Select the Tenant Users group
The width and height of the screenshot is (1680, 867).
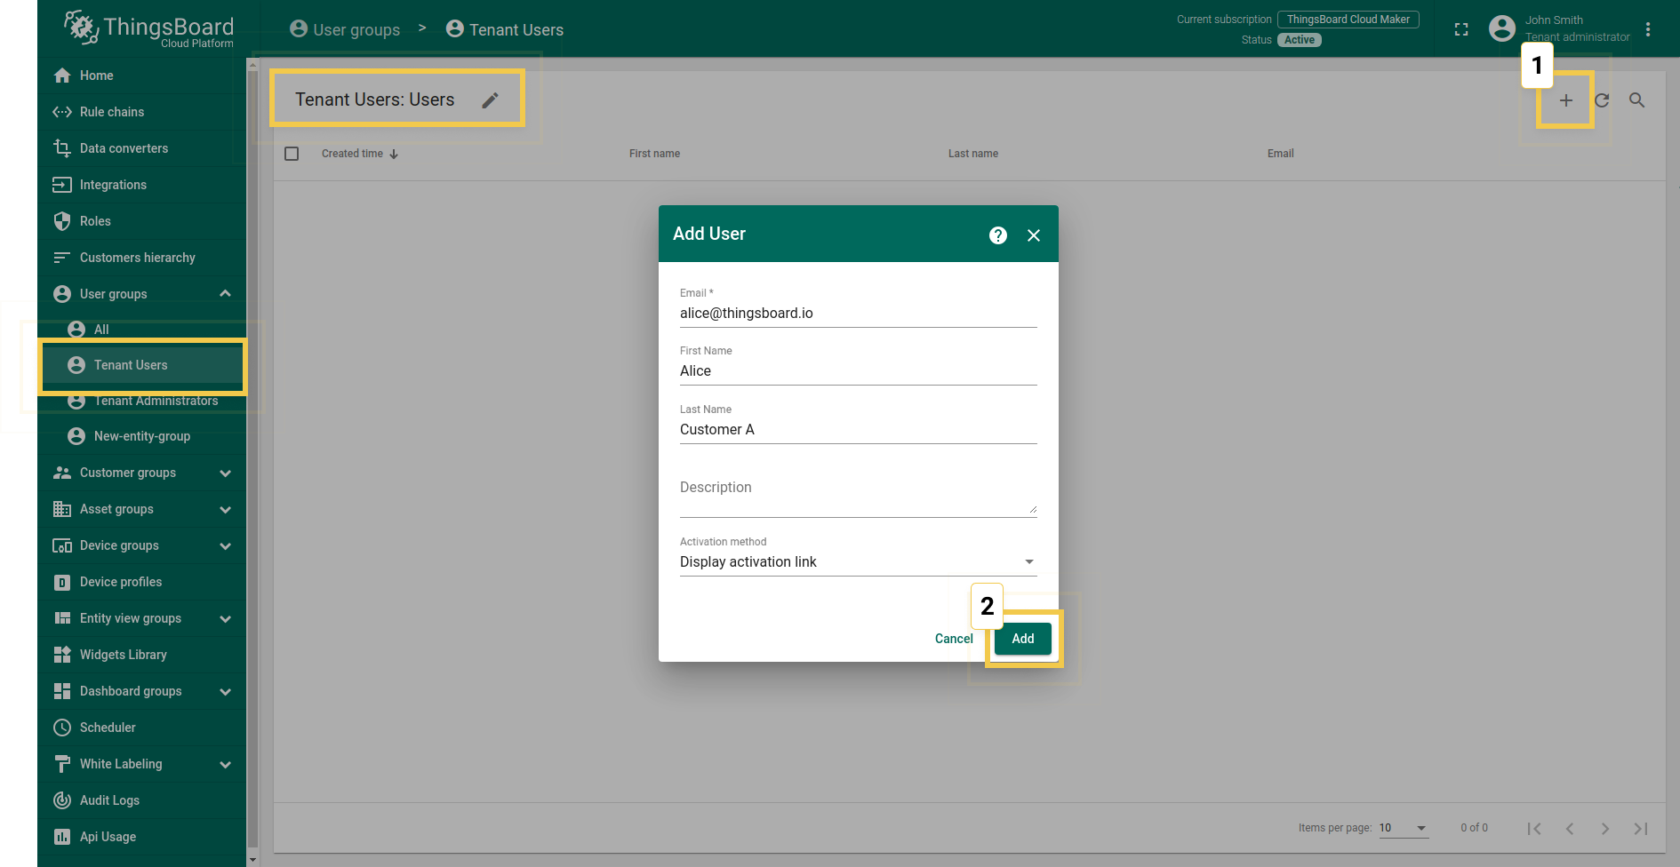coord(142,365)
